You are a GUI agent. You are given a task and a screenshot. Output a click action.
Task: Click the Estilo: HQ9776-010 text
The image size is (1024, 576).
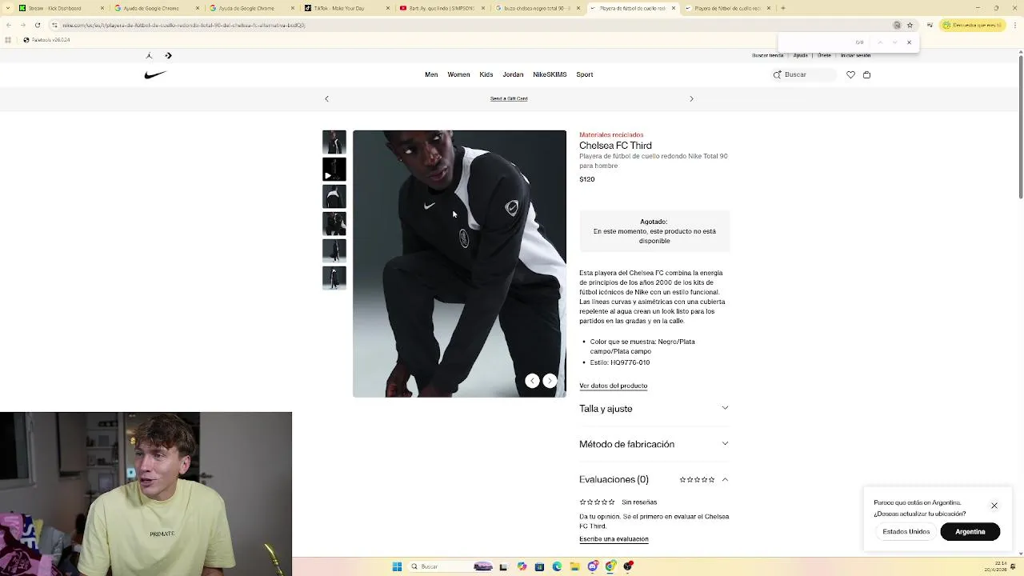pos(620,362)
